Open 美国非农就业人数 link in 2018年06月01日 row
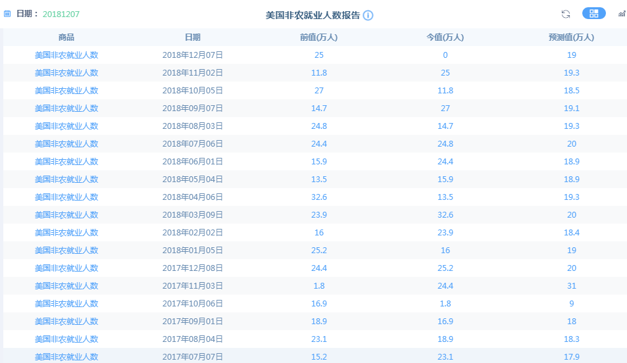This screenshot has width=627, height=363. 66,162
